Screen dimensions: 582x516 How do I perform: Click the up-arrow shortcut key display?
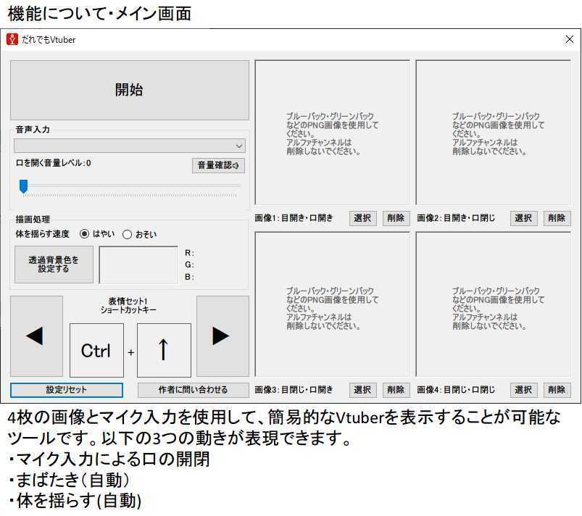164,350
